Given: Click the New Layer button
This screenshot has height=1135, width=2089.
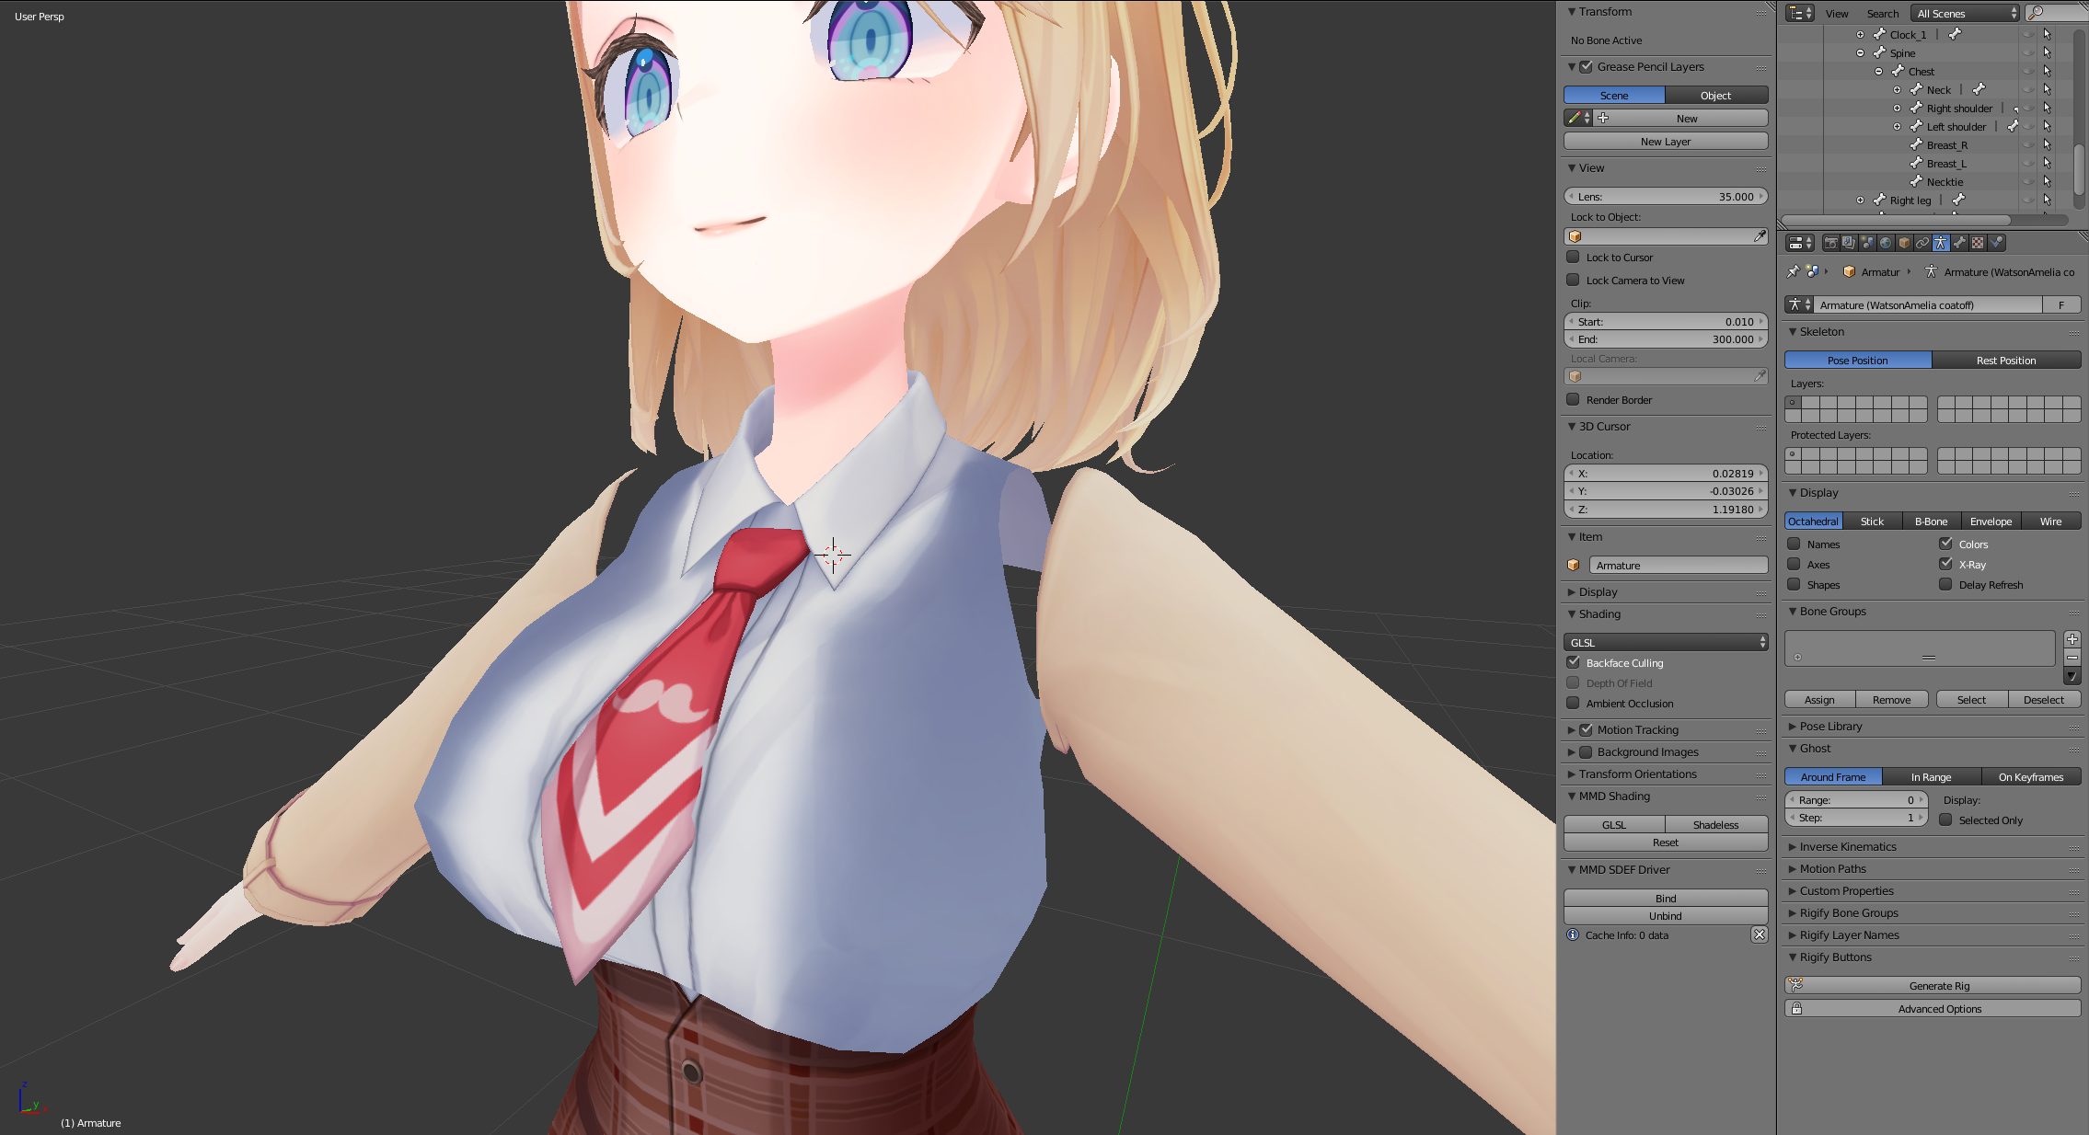Looking at the screenshot, I should click(x=1666, y=141).
